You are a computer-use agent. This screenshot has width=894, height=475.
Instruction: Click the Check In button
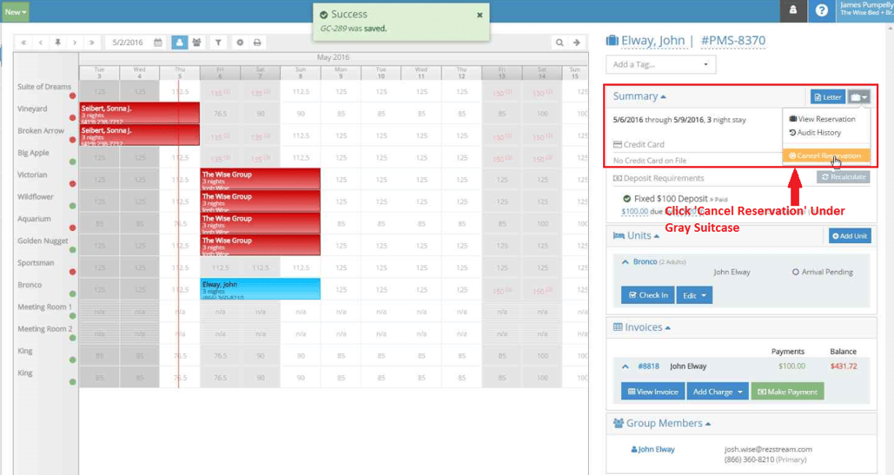(648, 295)
